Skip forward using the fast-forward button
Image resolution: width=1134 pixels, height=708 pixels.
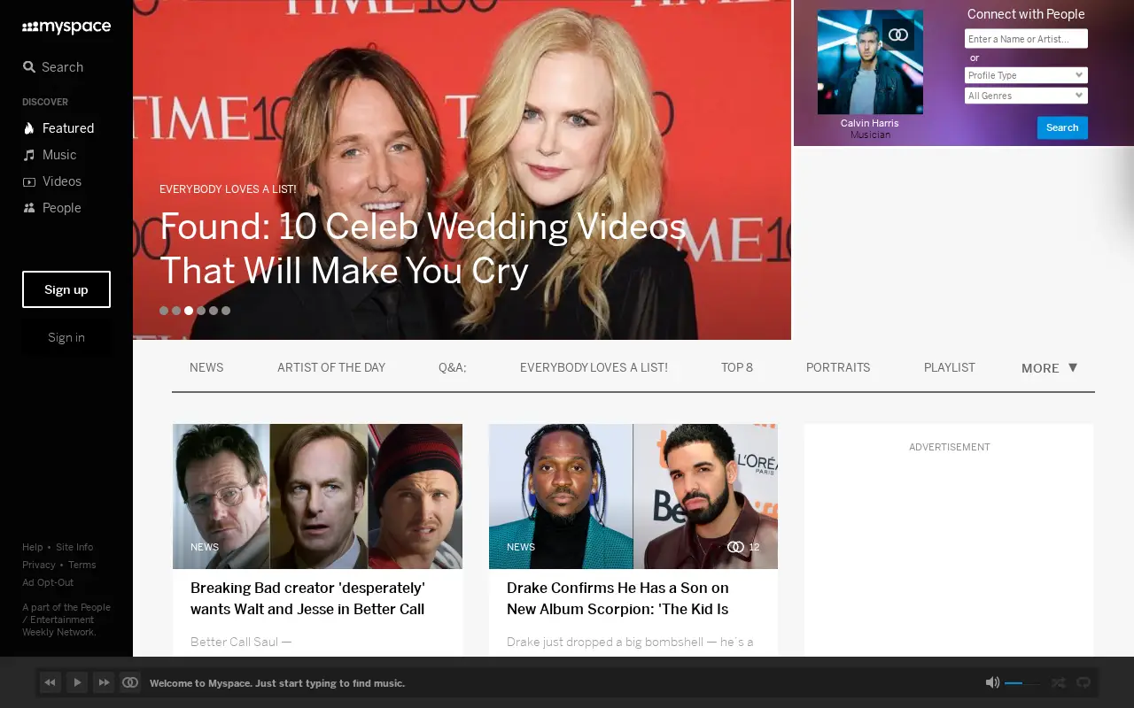point(104,682)
